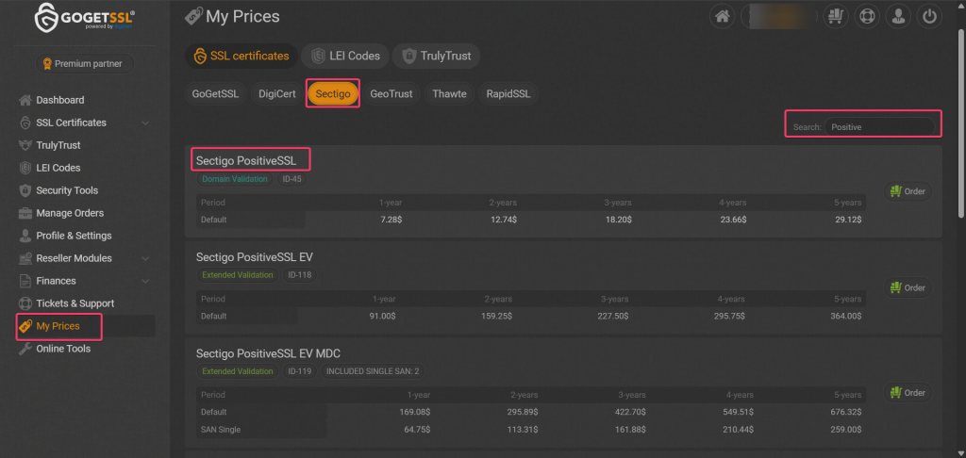Viewport: 966px width, 458px height.
Task: Open the shopping cart icon in top bar
Action: tap(836, 17)
